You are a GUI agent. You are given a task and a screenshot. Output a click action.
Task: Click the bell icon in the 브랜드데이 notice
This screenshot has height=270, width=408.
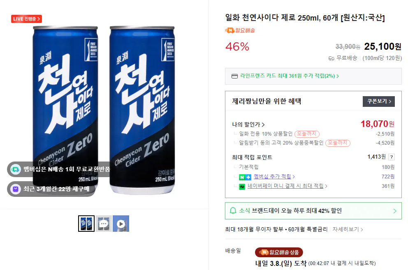point(232,210)
